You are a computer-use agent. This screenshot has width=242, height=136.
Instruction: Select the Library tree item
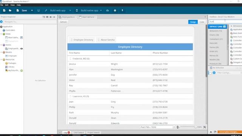[x=11, y=67]
